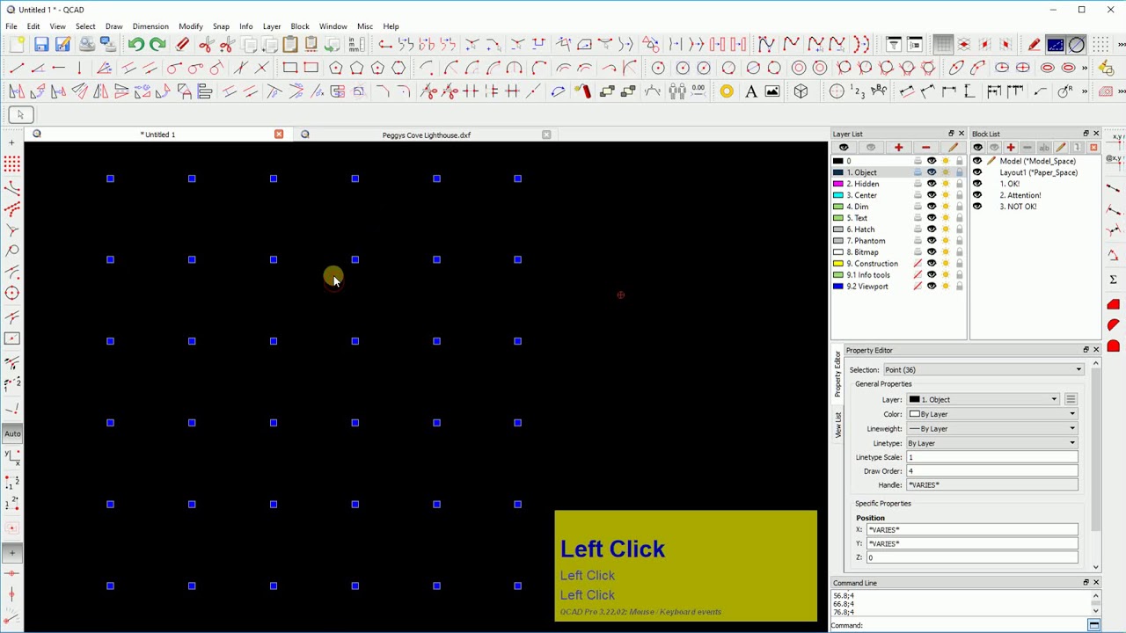This screenshot has height=633, width=1126.
Task: Select the Layout1 (*Paper_Space) block
Action: 1037,172
